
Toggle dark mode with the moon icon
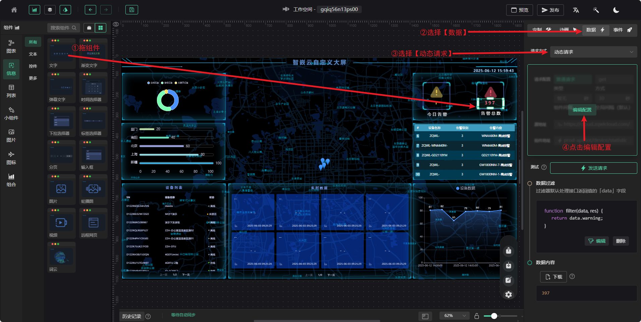pyautogui.click(x=616, y=10)
